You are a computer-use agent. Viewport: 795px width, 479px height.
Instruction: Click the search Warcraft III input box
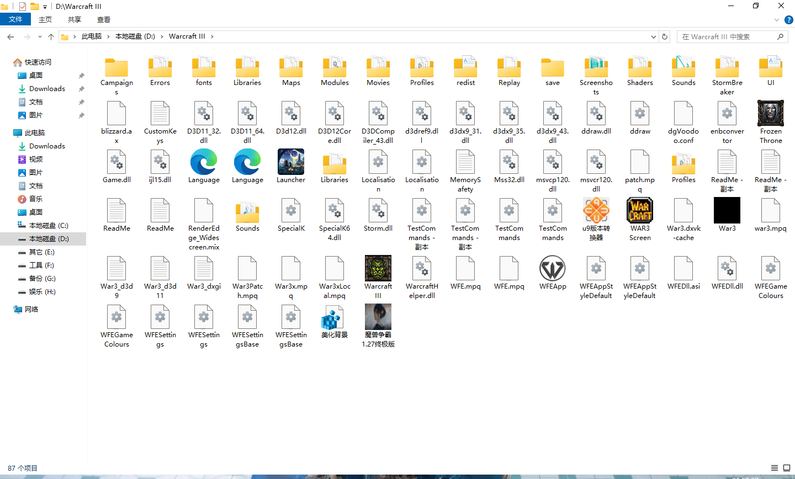click(726, 37)
